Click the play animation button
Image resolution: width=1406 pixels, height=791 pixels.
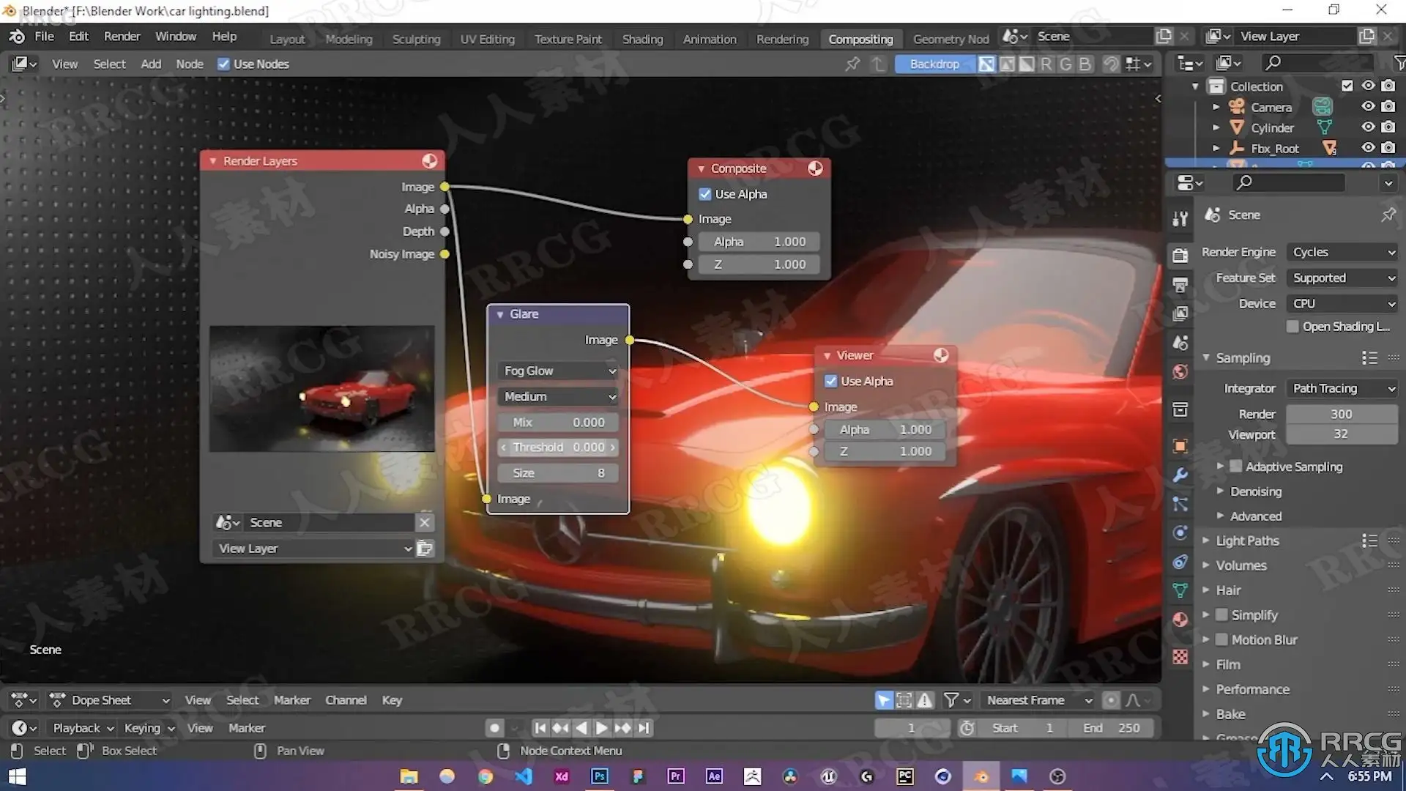click(601, 728)
